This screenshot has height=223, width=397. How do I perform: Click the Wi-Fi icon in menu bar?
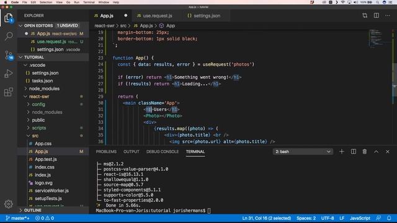click(x=343, y=2)
